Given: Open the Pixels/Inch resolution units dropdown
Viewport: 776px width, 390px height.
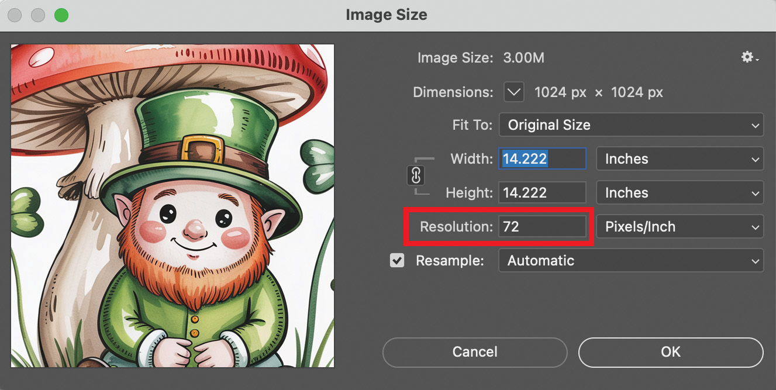Looking at the screenshot, I should 680,227.
